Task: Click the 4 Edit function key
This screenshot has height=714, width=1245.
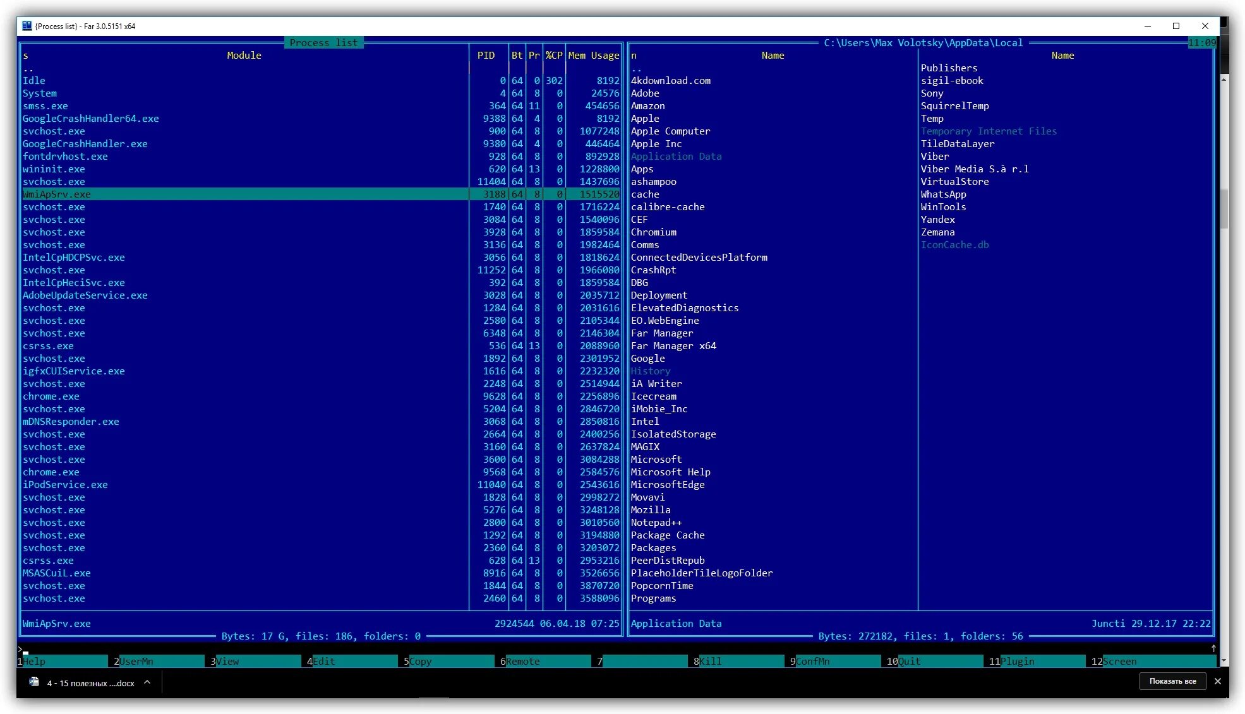Action: 352,662
